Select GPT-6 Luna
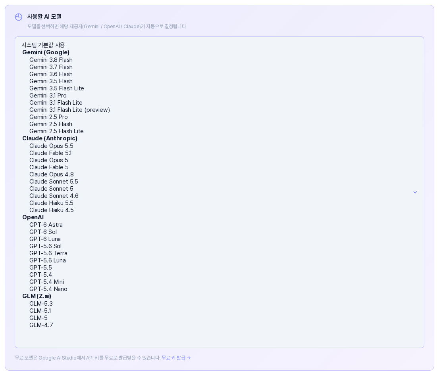 pyautogui.click(x=45, y=239)
